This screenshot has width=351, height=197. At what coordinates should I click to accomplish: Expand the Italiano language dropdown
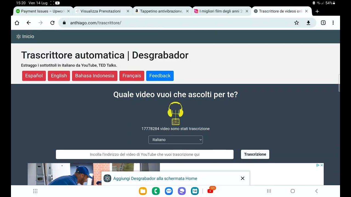pos(175,140)
